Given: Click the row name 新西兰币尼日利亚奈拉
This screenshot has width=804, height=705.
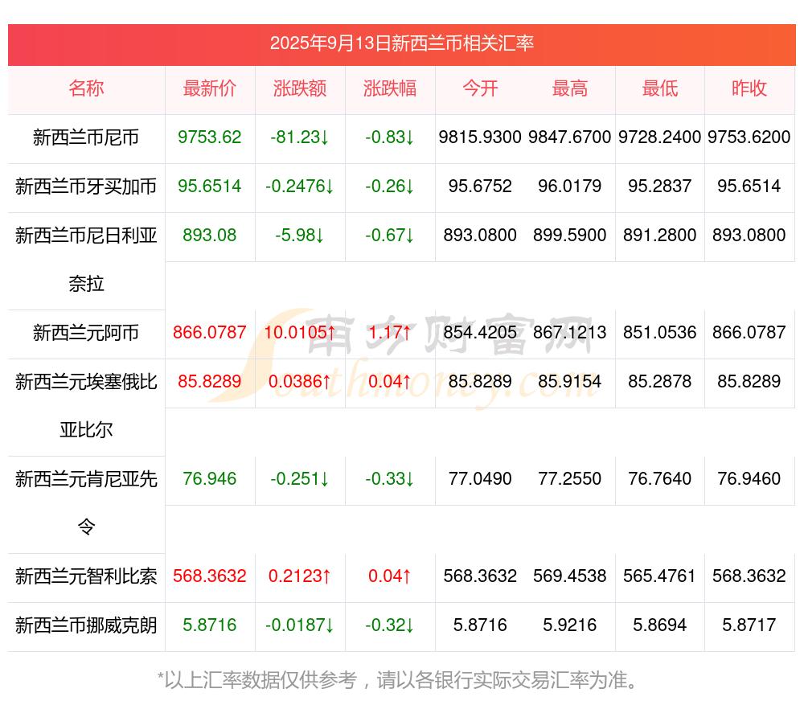Looking at the screenshot, I should click(x=86, y=260).
